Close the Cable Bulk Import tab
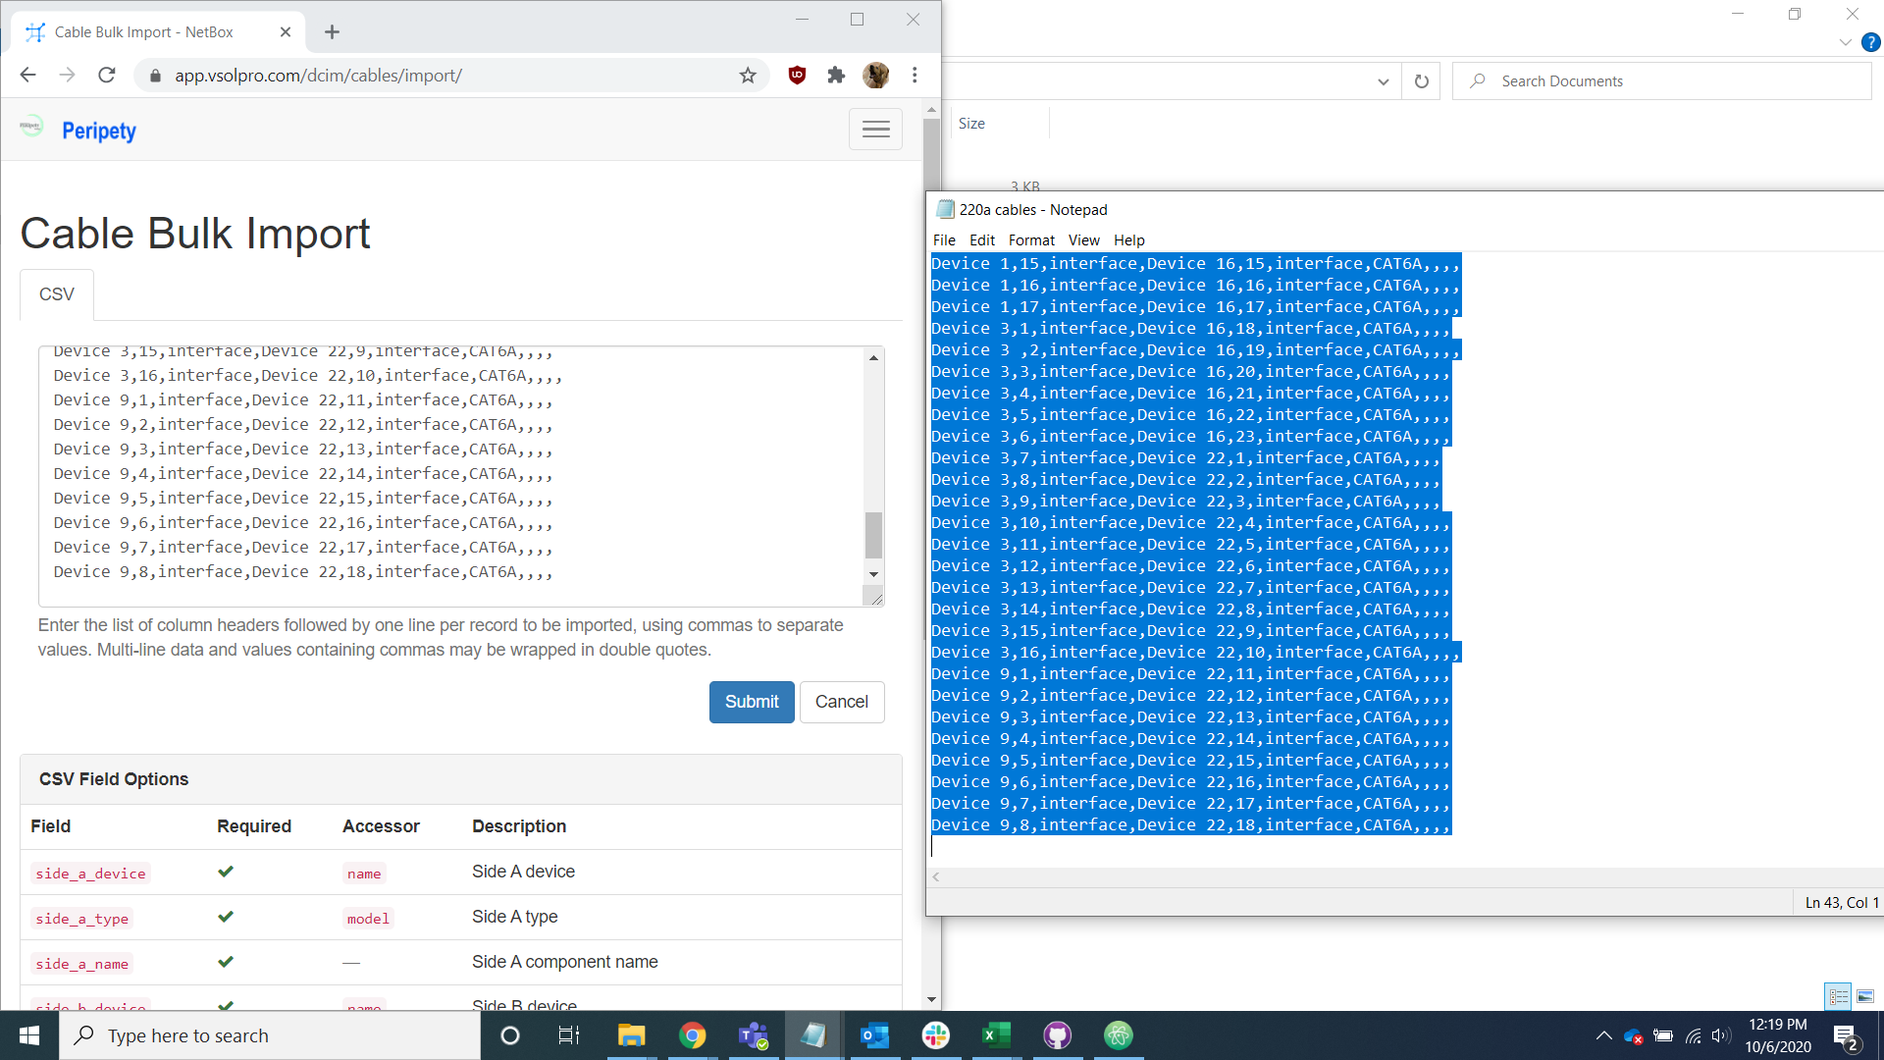 [x=286, y=32]
